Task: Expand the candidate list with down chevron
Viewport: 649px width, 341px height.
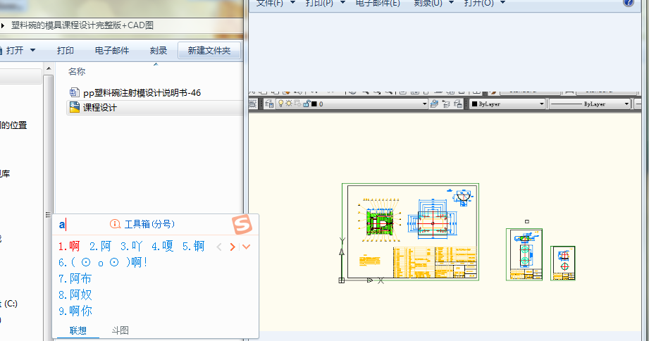Action: coord(246,247)
